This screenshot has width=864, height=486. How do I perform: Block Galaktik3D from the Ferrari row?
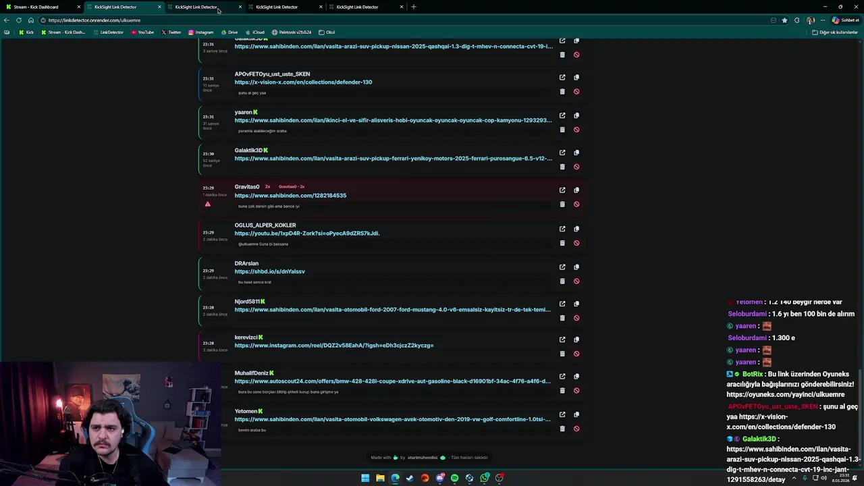(x=576, y=167)
